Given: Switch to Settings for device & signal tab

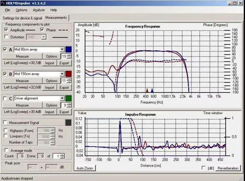Looking at the screenshot, I should [x=22, y=18].
